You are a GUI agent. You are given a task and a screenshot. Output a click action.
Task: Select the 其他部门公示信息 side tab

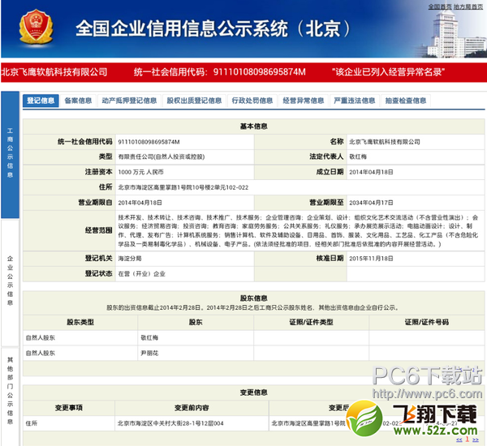(10, 390)
